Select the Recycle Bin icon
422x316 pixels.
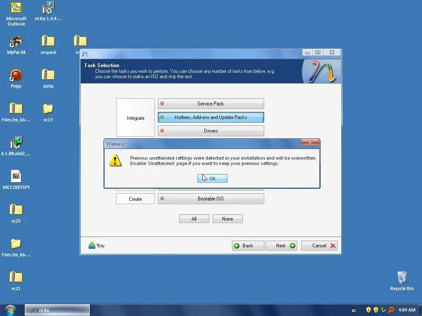pos(402,281)
